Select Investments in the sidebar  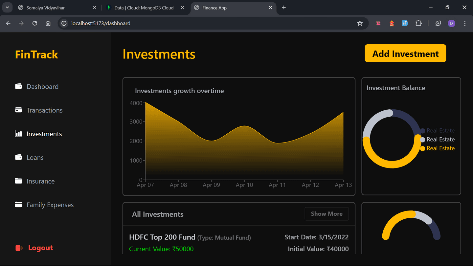[44, 134]
